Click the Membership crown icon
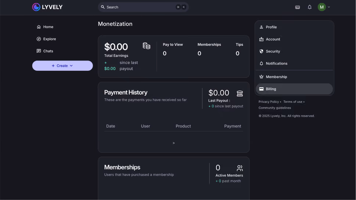Screen dimensions: 356x200 [x=261, y=77]
